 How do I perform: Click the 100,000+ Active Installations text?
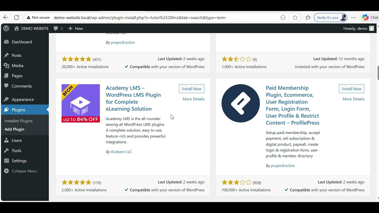click(246, 190)
